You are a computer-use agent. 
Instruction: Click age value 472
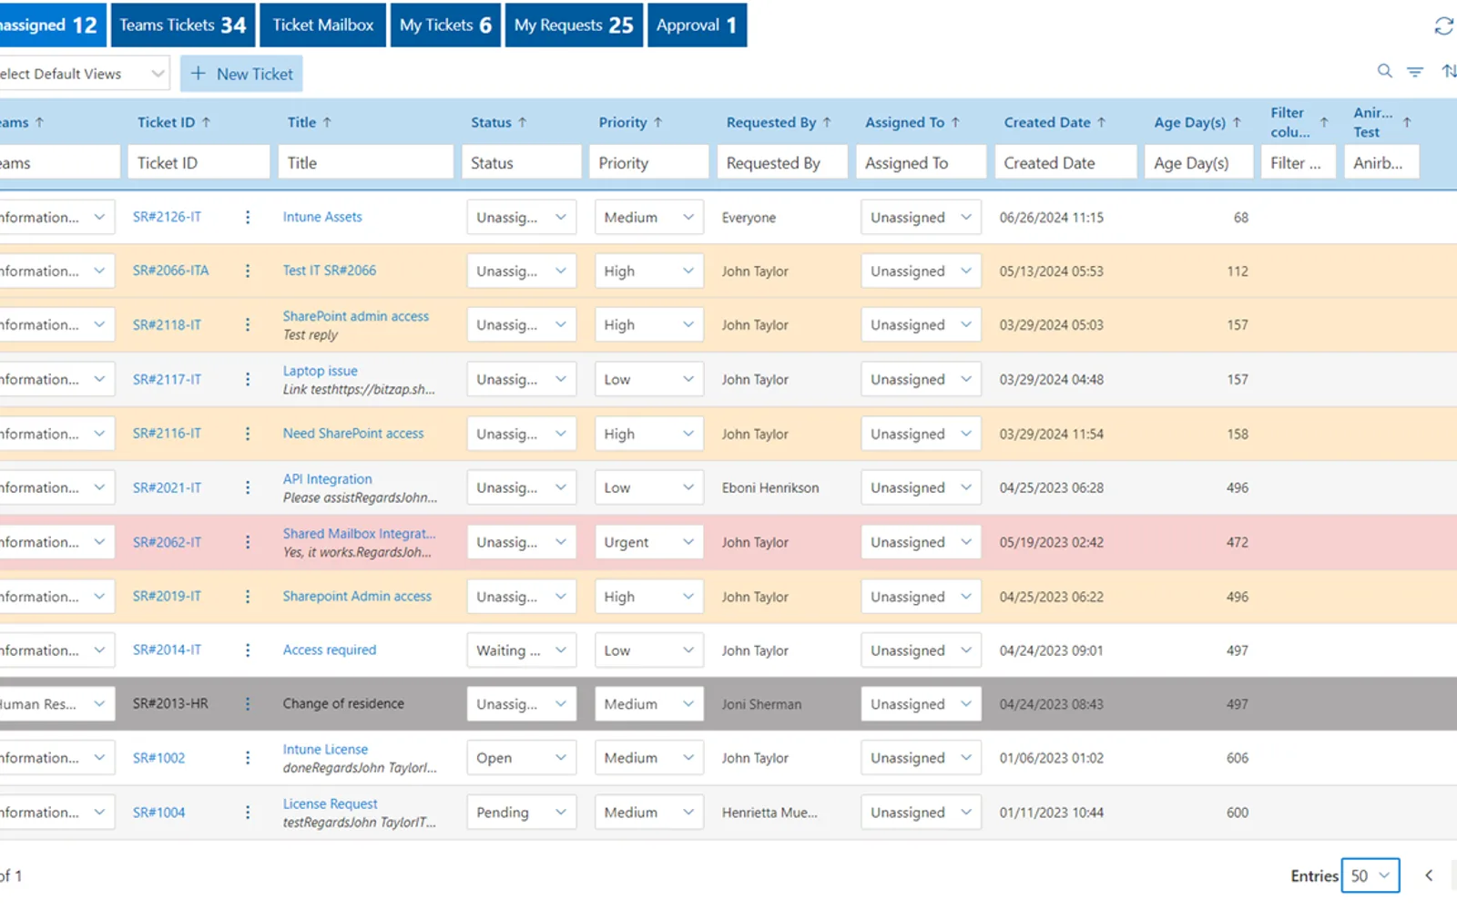pyautogui.click(x=1238, y=542)
